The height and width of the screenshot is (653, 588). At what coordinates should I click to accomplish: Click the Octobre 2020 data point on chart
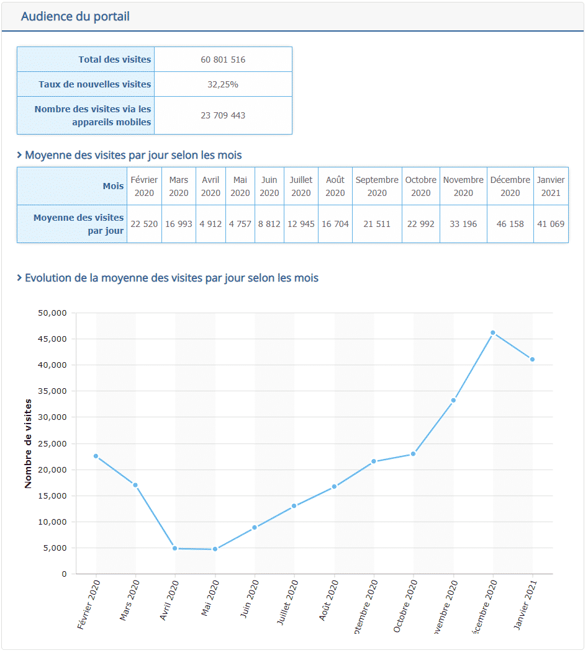click(x=414, y=453)
